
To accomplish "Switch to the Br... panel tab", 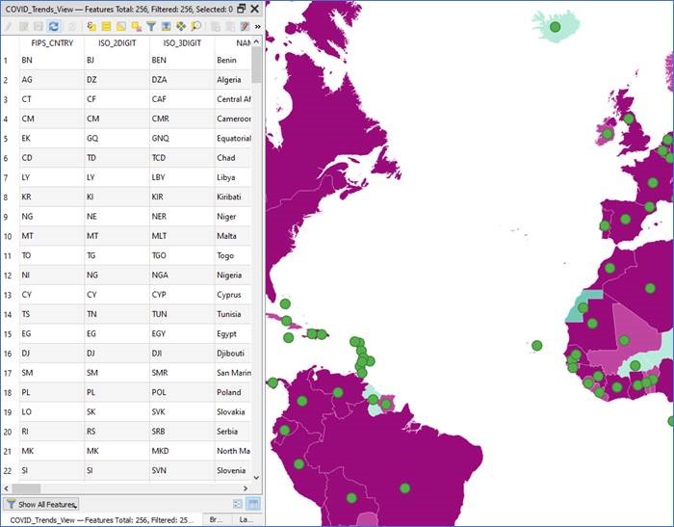I will click(x=217, y=519).
